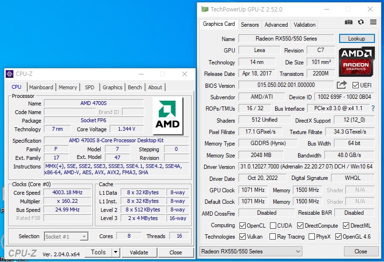The height and width of the screenshot is (262, 384).
Task: Click the Driver Date value Oct 20, 2022
Action: pyautogui.click(x=262, y=178)
